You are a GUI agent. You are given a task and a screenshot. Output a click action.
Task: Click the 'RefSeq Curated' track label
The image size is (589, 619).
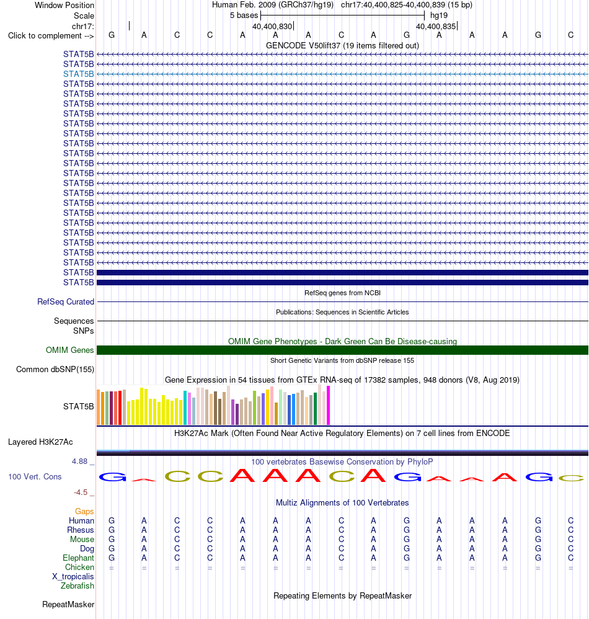click(66, 301)
